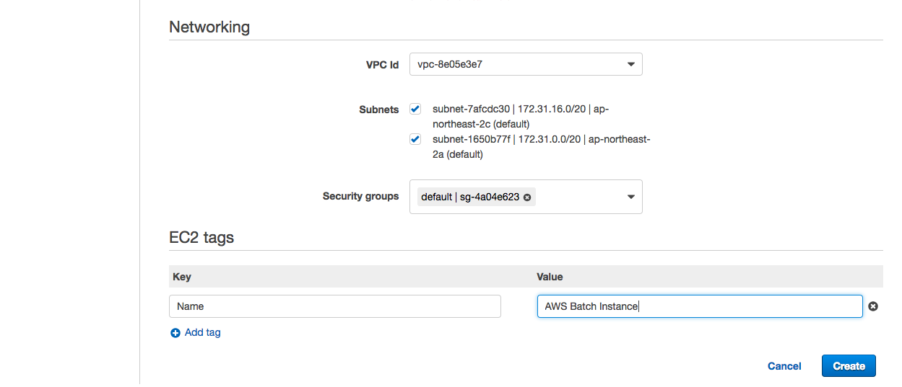Deselect the subnet-1650b77f checkbox
The image size is (902, 387).
pyautogui.click(x=415, y=140)
